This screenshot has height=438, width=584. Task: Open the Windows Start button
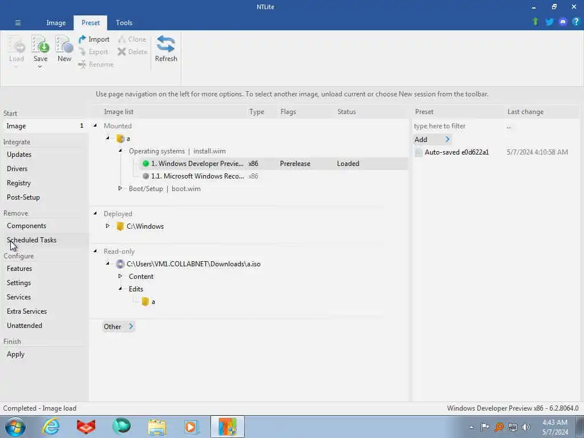pos(15,427)
